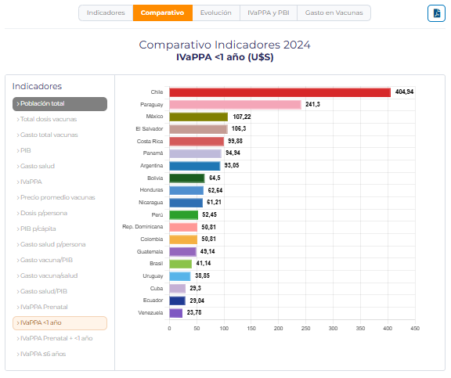Viewport: 451px width, 378px height.
Task: Choose the Población total indicator
Action: [60, 104]
